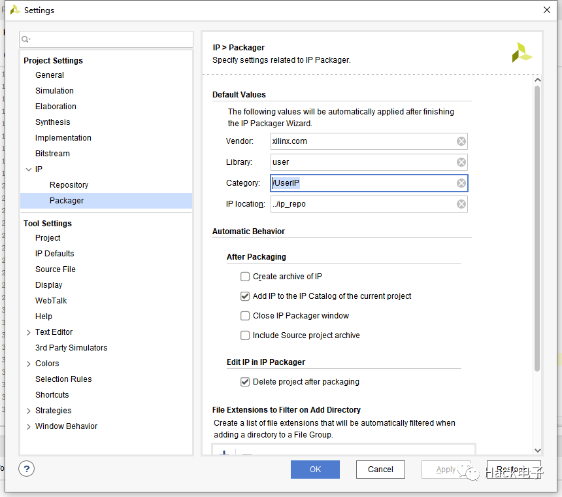
Task: Open Bitstream settings
Action: 52,154
